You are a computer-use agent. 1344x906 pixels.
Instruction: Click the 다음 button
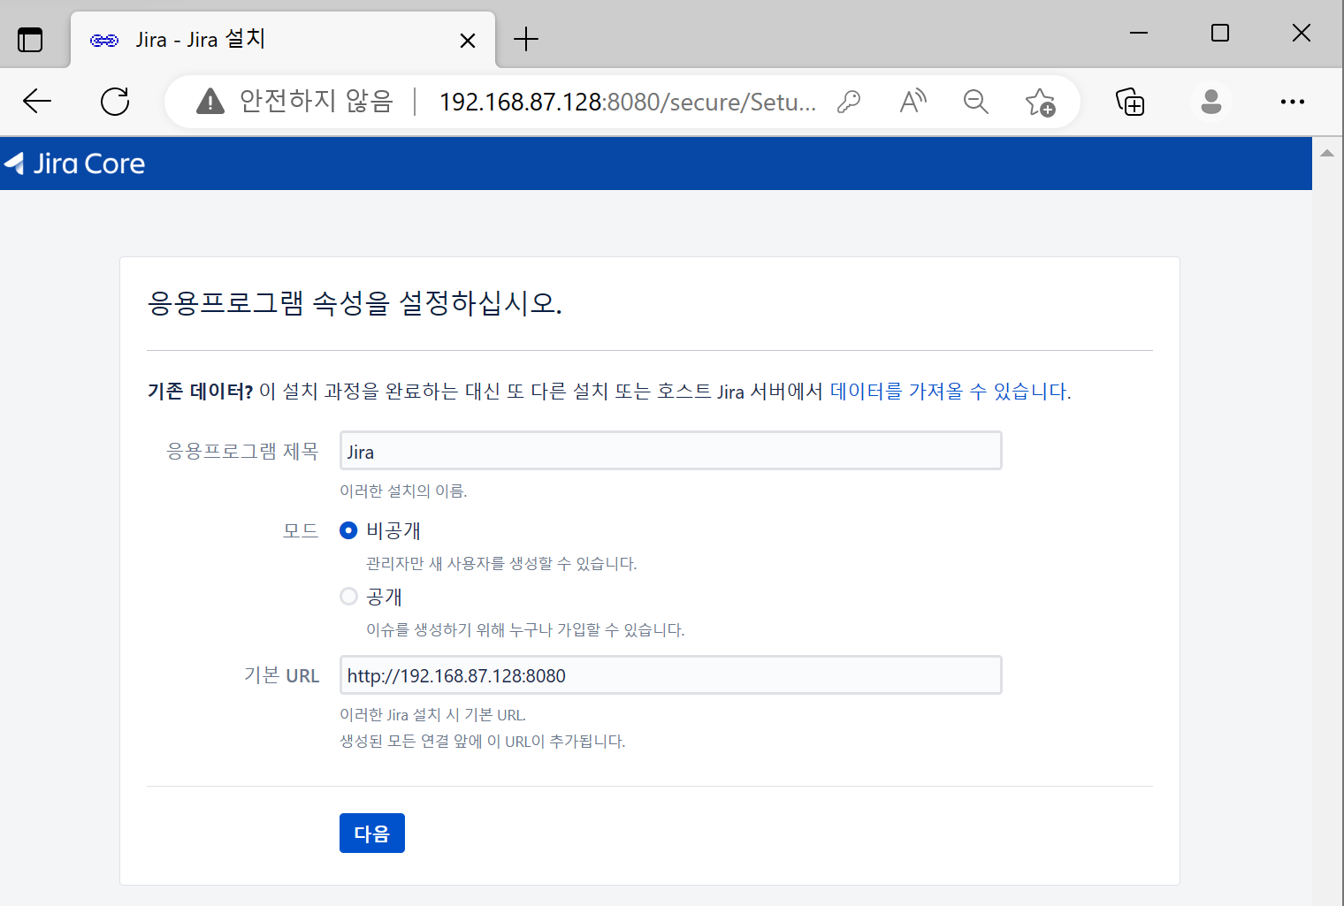pos(372,833)
